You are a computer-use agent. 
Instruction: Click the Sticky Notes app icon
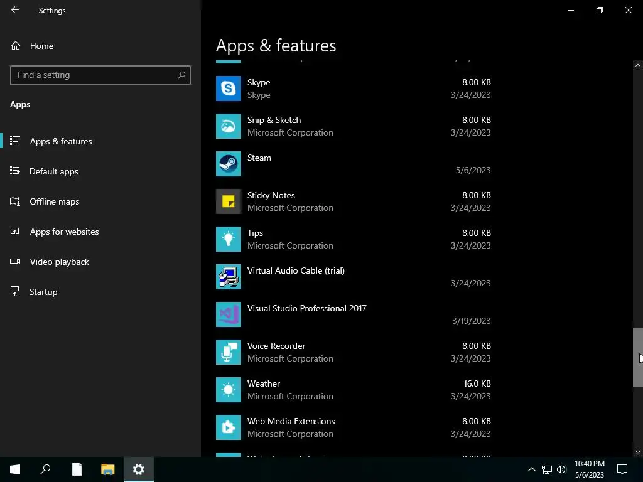(x=229, y=201)
